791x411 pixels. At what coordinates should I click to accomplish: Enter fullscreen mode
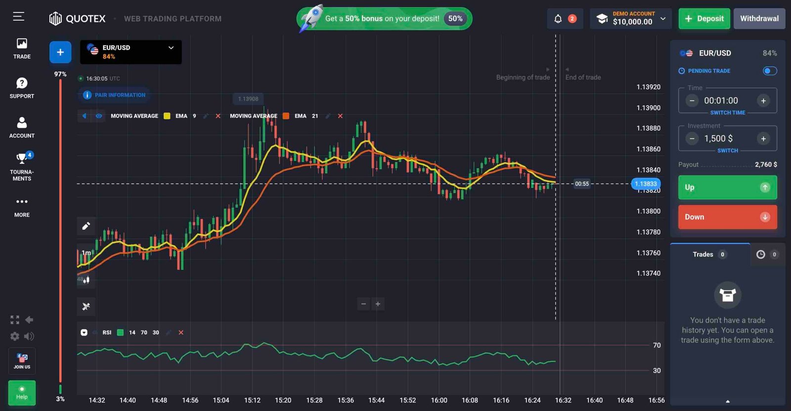[x=15, y=320]
